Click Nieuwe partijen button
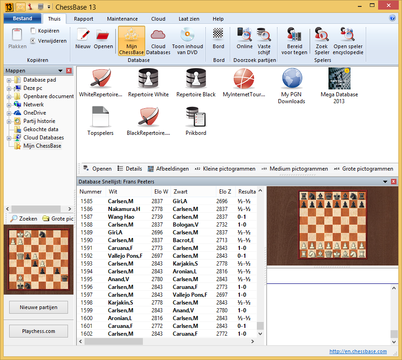This screenshot has height=360, width=402. [x=39, y=307]
